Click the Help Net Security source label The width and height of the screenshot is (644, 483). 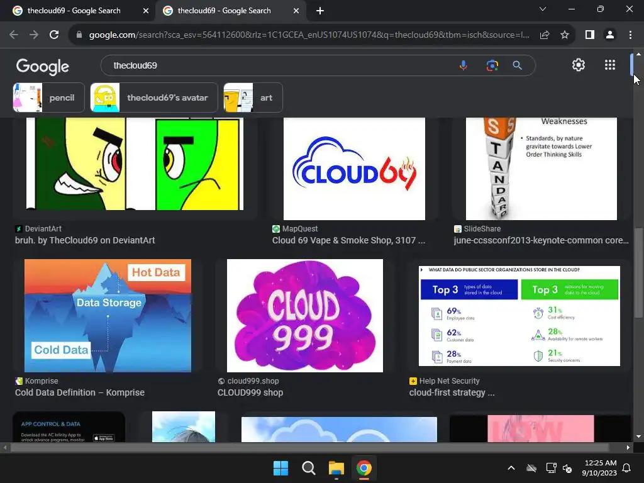click(x=449, y=381)
